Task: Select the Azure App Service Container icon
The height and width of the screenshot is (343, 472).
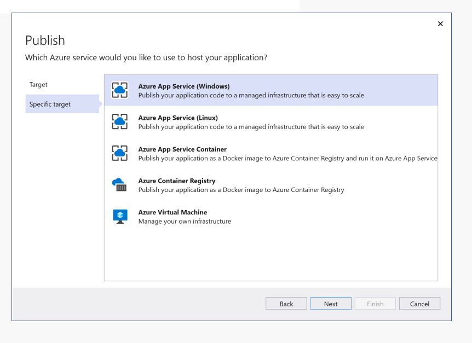Action: click(x=120, y=153)
